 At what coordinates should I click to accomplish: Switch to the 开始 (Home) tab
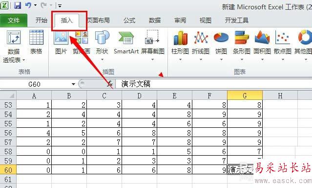coord(41,21)
